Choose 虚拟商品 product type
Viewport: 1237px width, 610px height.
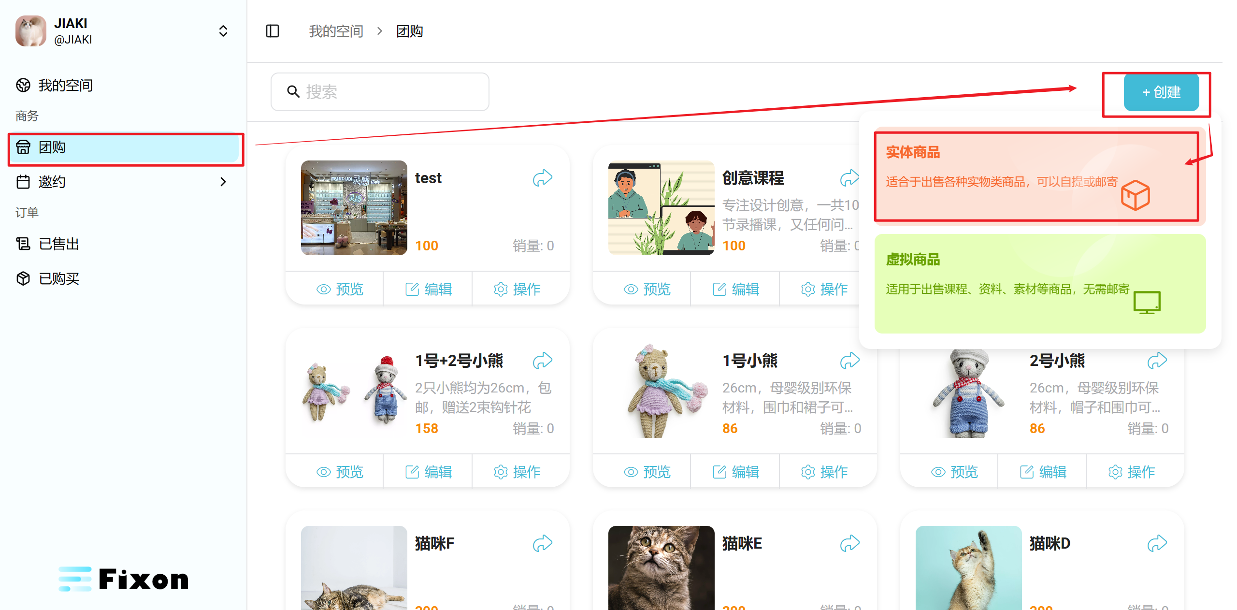[x=1040, y=284]
